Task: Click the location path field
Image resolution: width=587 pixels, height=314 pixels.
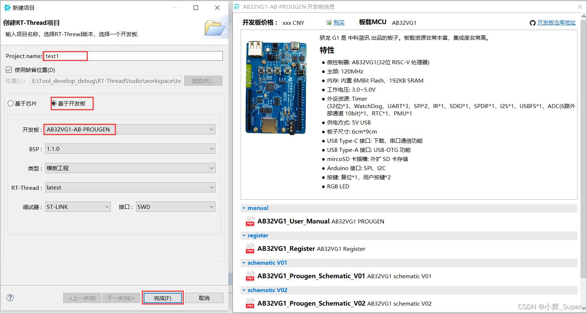Action: [106, 81]
